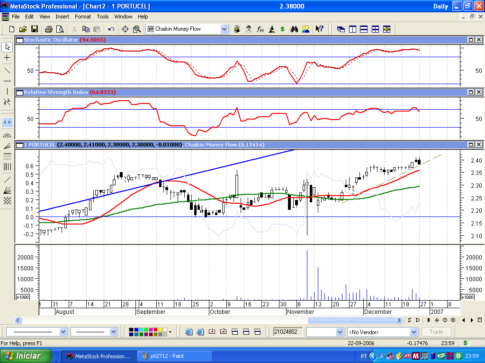Viewport: 485px width, 363px height.
Task: Open a file with the folder icon
Action: [23, 29]
